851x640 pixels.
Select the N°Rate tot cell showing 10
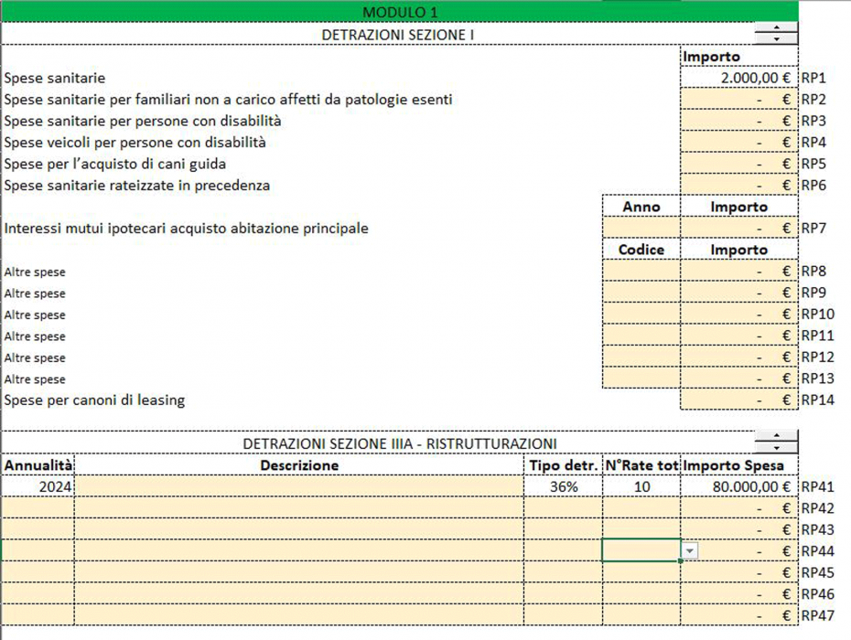pos(641,487)
